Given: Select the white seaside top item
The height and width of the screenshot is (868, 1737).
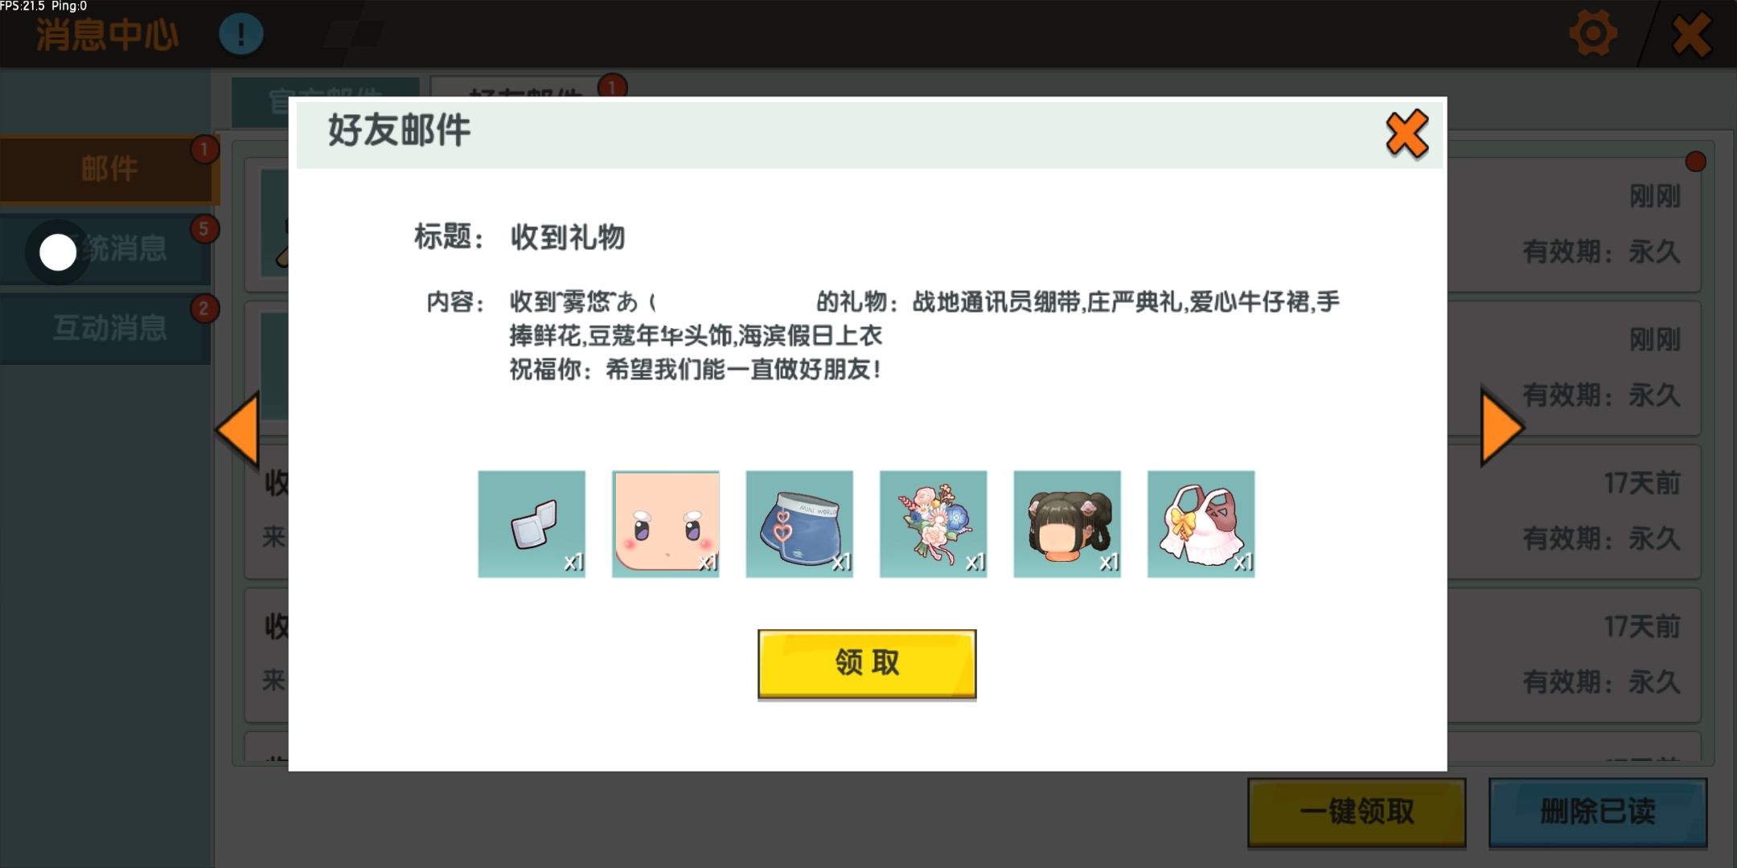Looking at the screenshot, I should 1201,524.
